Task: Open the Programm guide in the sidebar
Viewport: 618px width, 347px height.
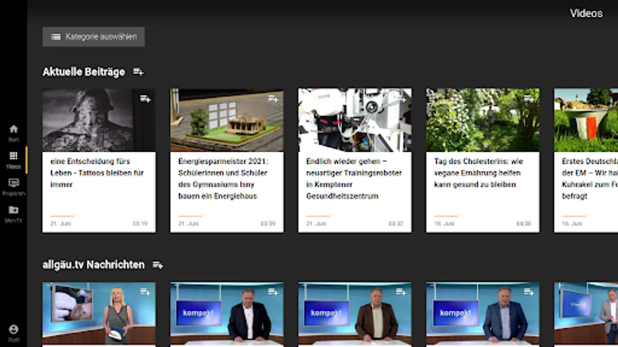Action: point(14,187)
